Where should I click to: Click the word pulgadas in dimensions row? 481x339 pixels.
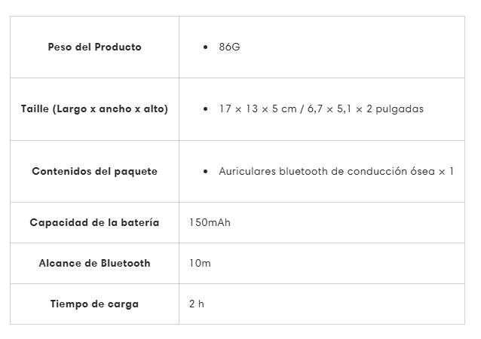[400, 109]
